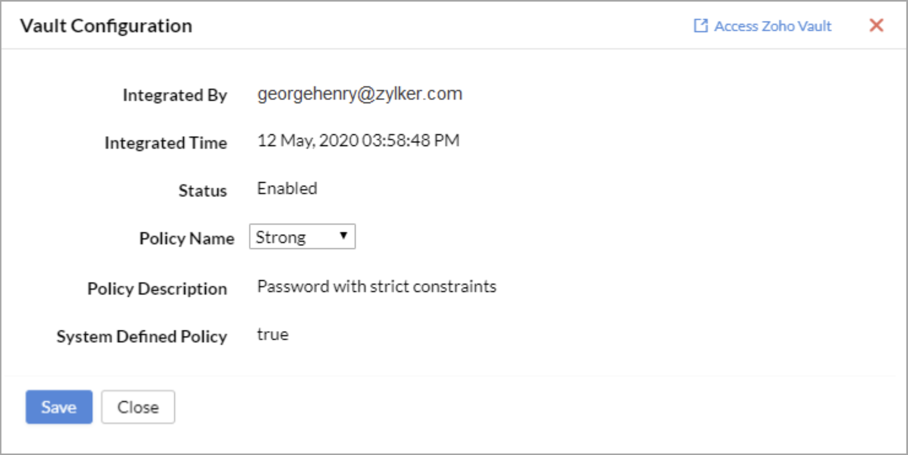Click the 12 May, 2020 integration date
Image resolution: width=908 pixels, height=455 pixels.
pyautogui.click(x=307, y=141)
